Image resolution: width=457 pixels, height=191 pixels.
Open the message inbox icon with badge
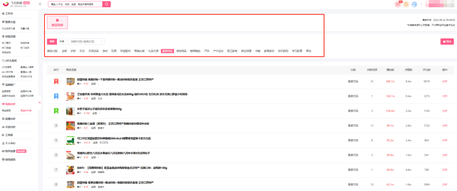pyautogui.click(x=398, y=4)
